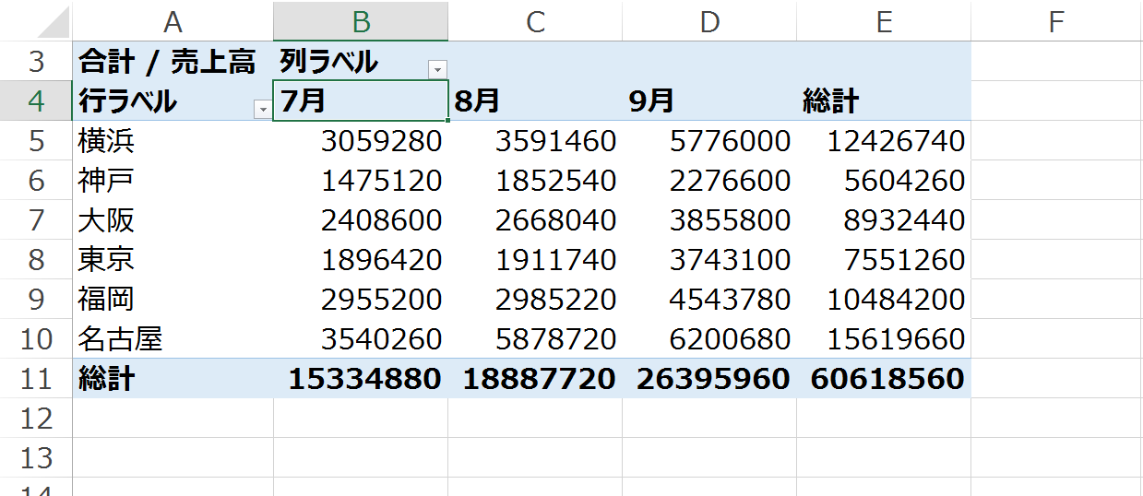This screenshot has width=1143, height=496.
Task: Click the 合計 / 売上高 cell
Action: tap(173, 62)
